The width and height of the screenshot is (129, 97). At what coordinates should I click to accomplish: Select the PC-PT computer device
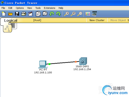pos(43,64)
